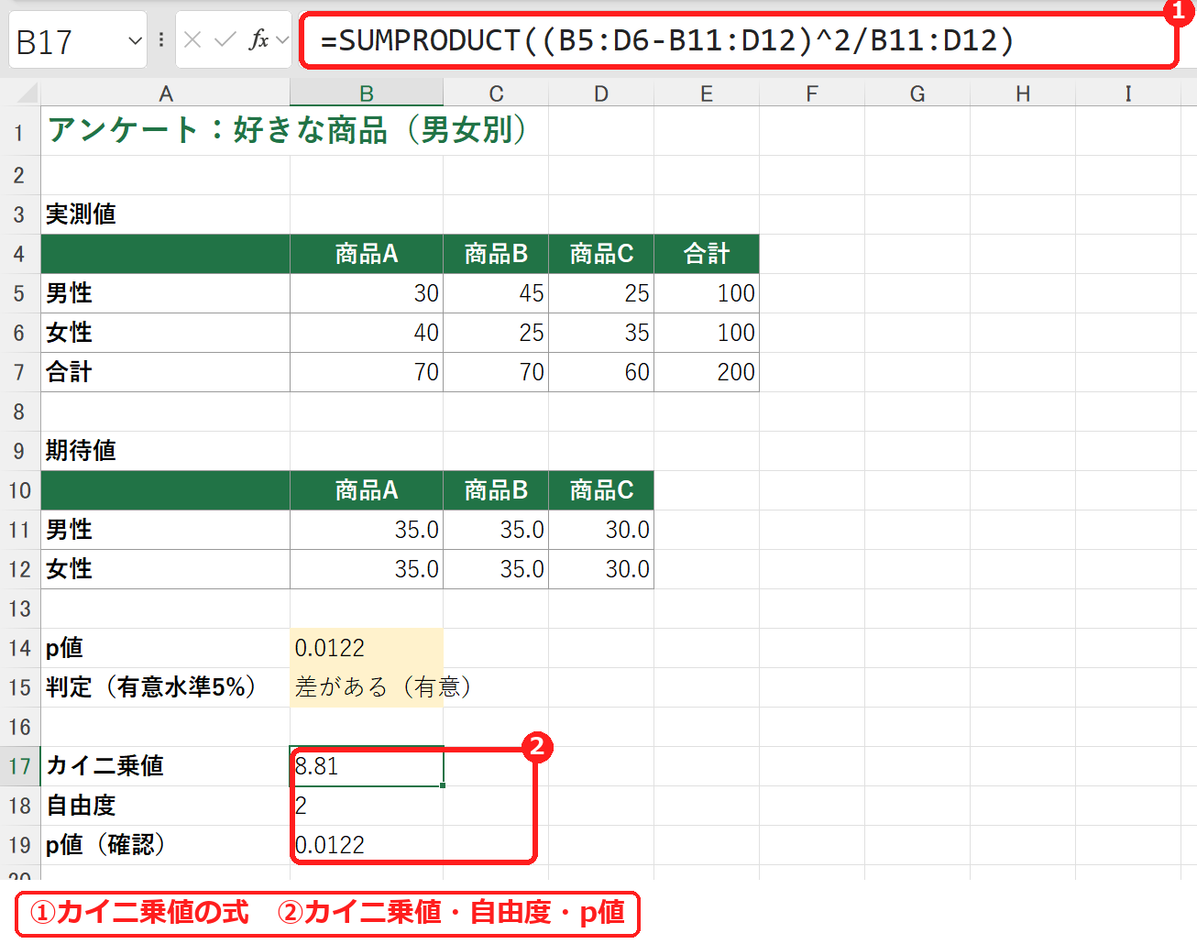Select the 差がある（有意） result cell
The height and width of the screenshot is (944, 1197).
pyautogui.click(x=367, y=687)
